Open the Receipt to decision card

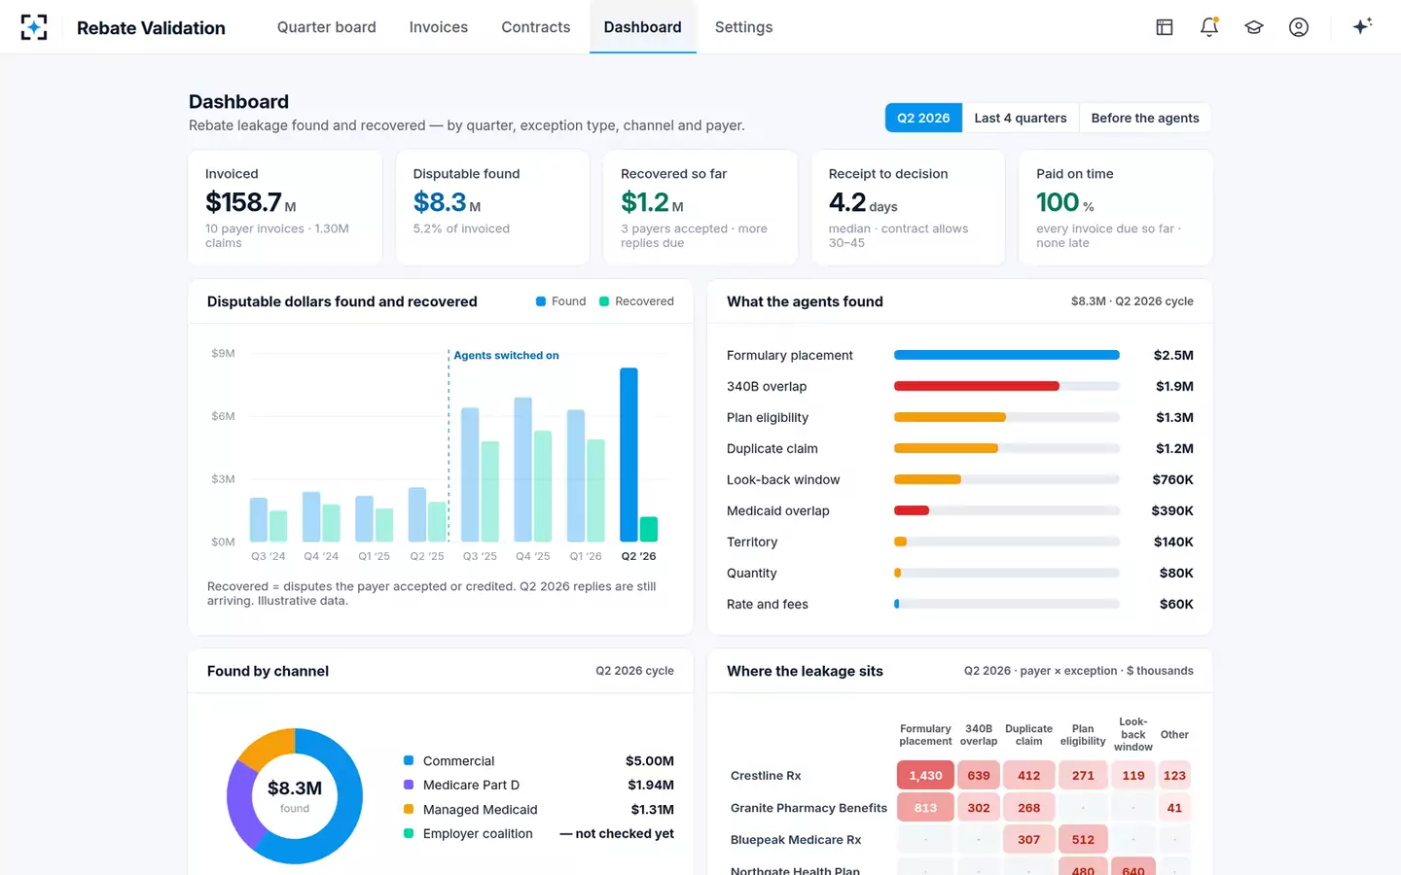click(908, 207)
